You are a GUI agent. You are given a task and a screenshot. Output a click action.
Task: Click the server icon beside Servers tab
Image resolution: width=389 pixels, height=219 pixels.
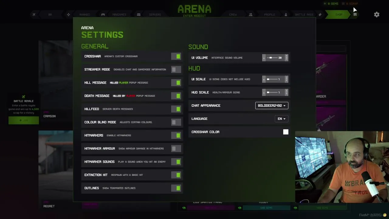coord(139,15)
